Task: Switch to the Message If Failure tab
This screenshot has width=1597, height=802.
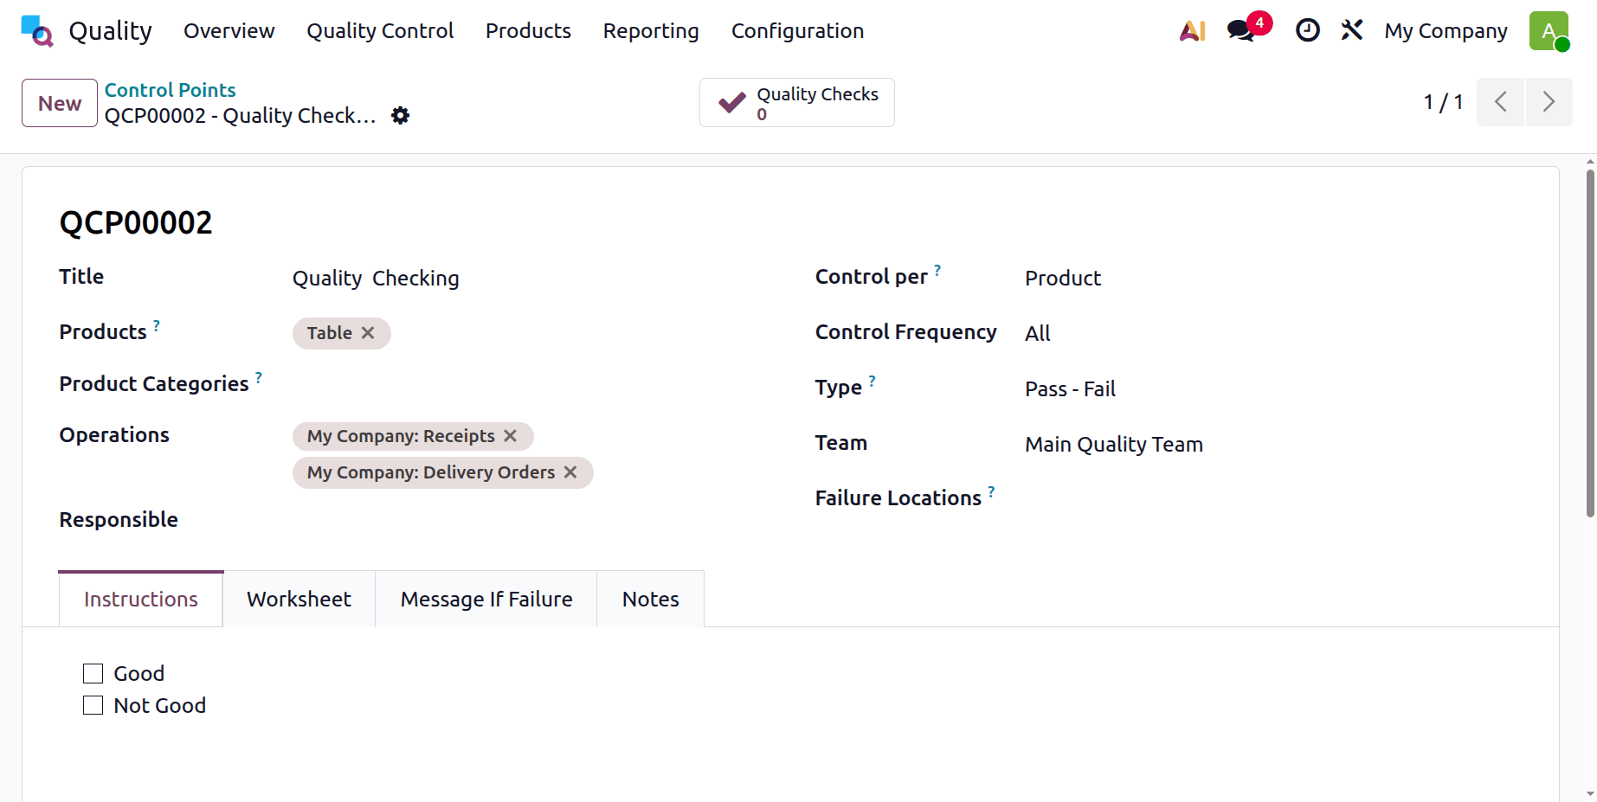Action: (x=486, y=599)
